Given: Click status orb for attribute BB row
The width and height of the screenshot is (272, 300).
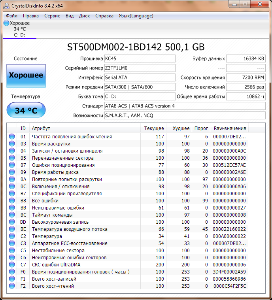Looking at the screenshot, I should click(12, 208).
